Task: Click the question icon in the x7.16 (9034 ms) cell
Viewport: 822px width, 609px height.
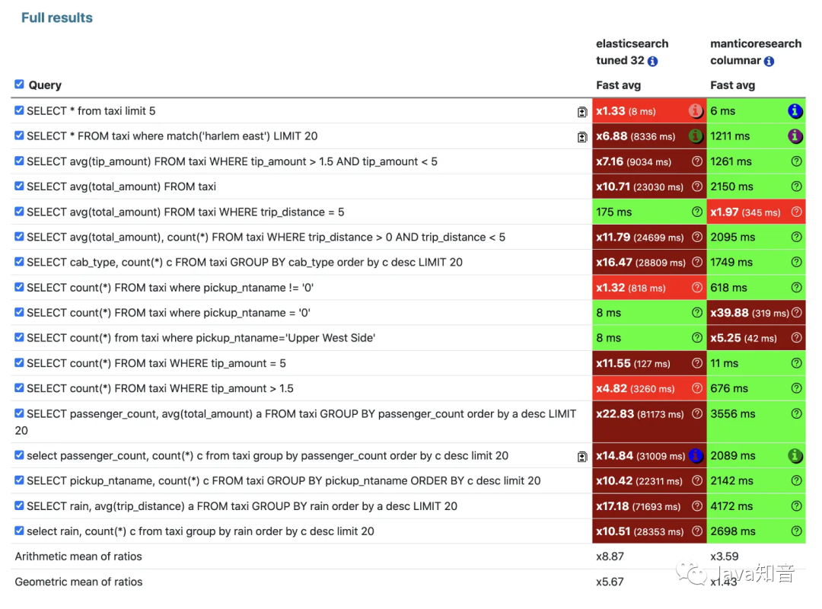Action: click(x=696, y=161)
